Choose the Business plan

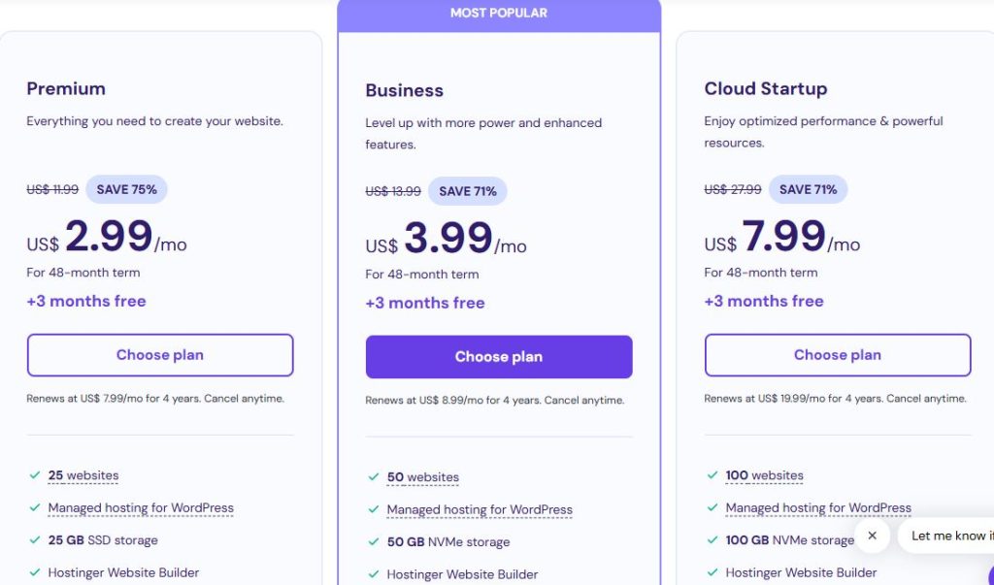(499, 357)
